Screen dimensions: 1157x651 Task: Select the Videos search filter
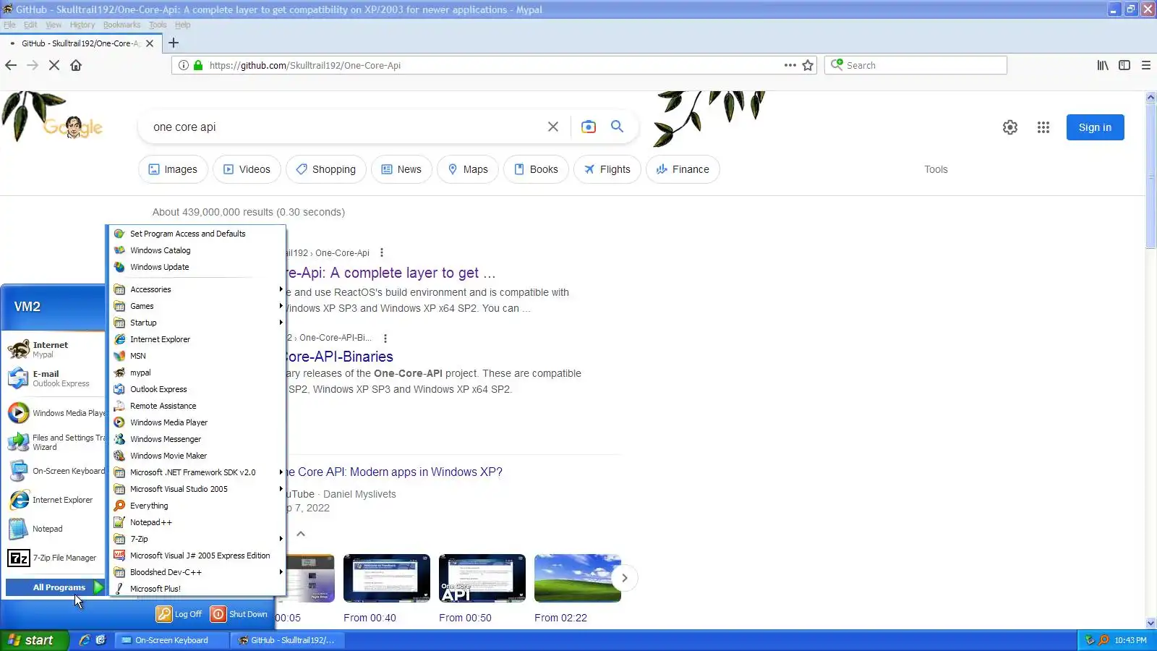(247, 169)
